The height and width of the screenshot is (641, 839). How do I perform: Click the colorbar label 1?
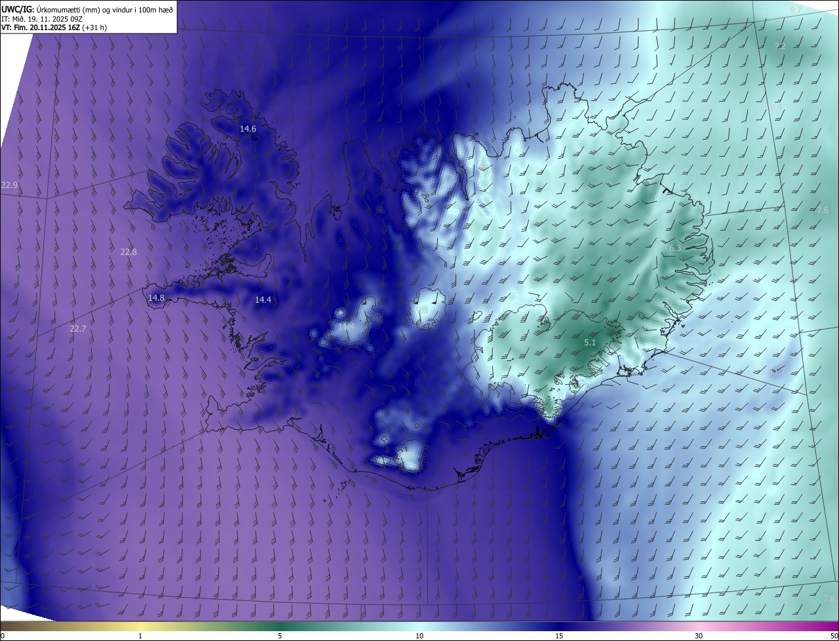140,636
